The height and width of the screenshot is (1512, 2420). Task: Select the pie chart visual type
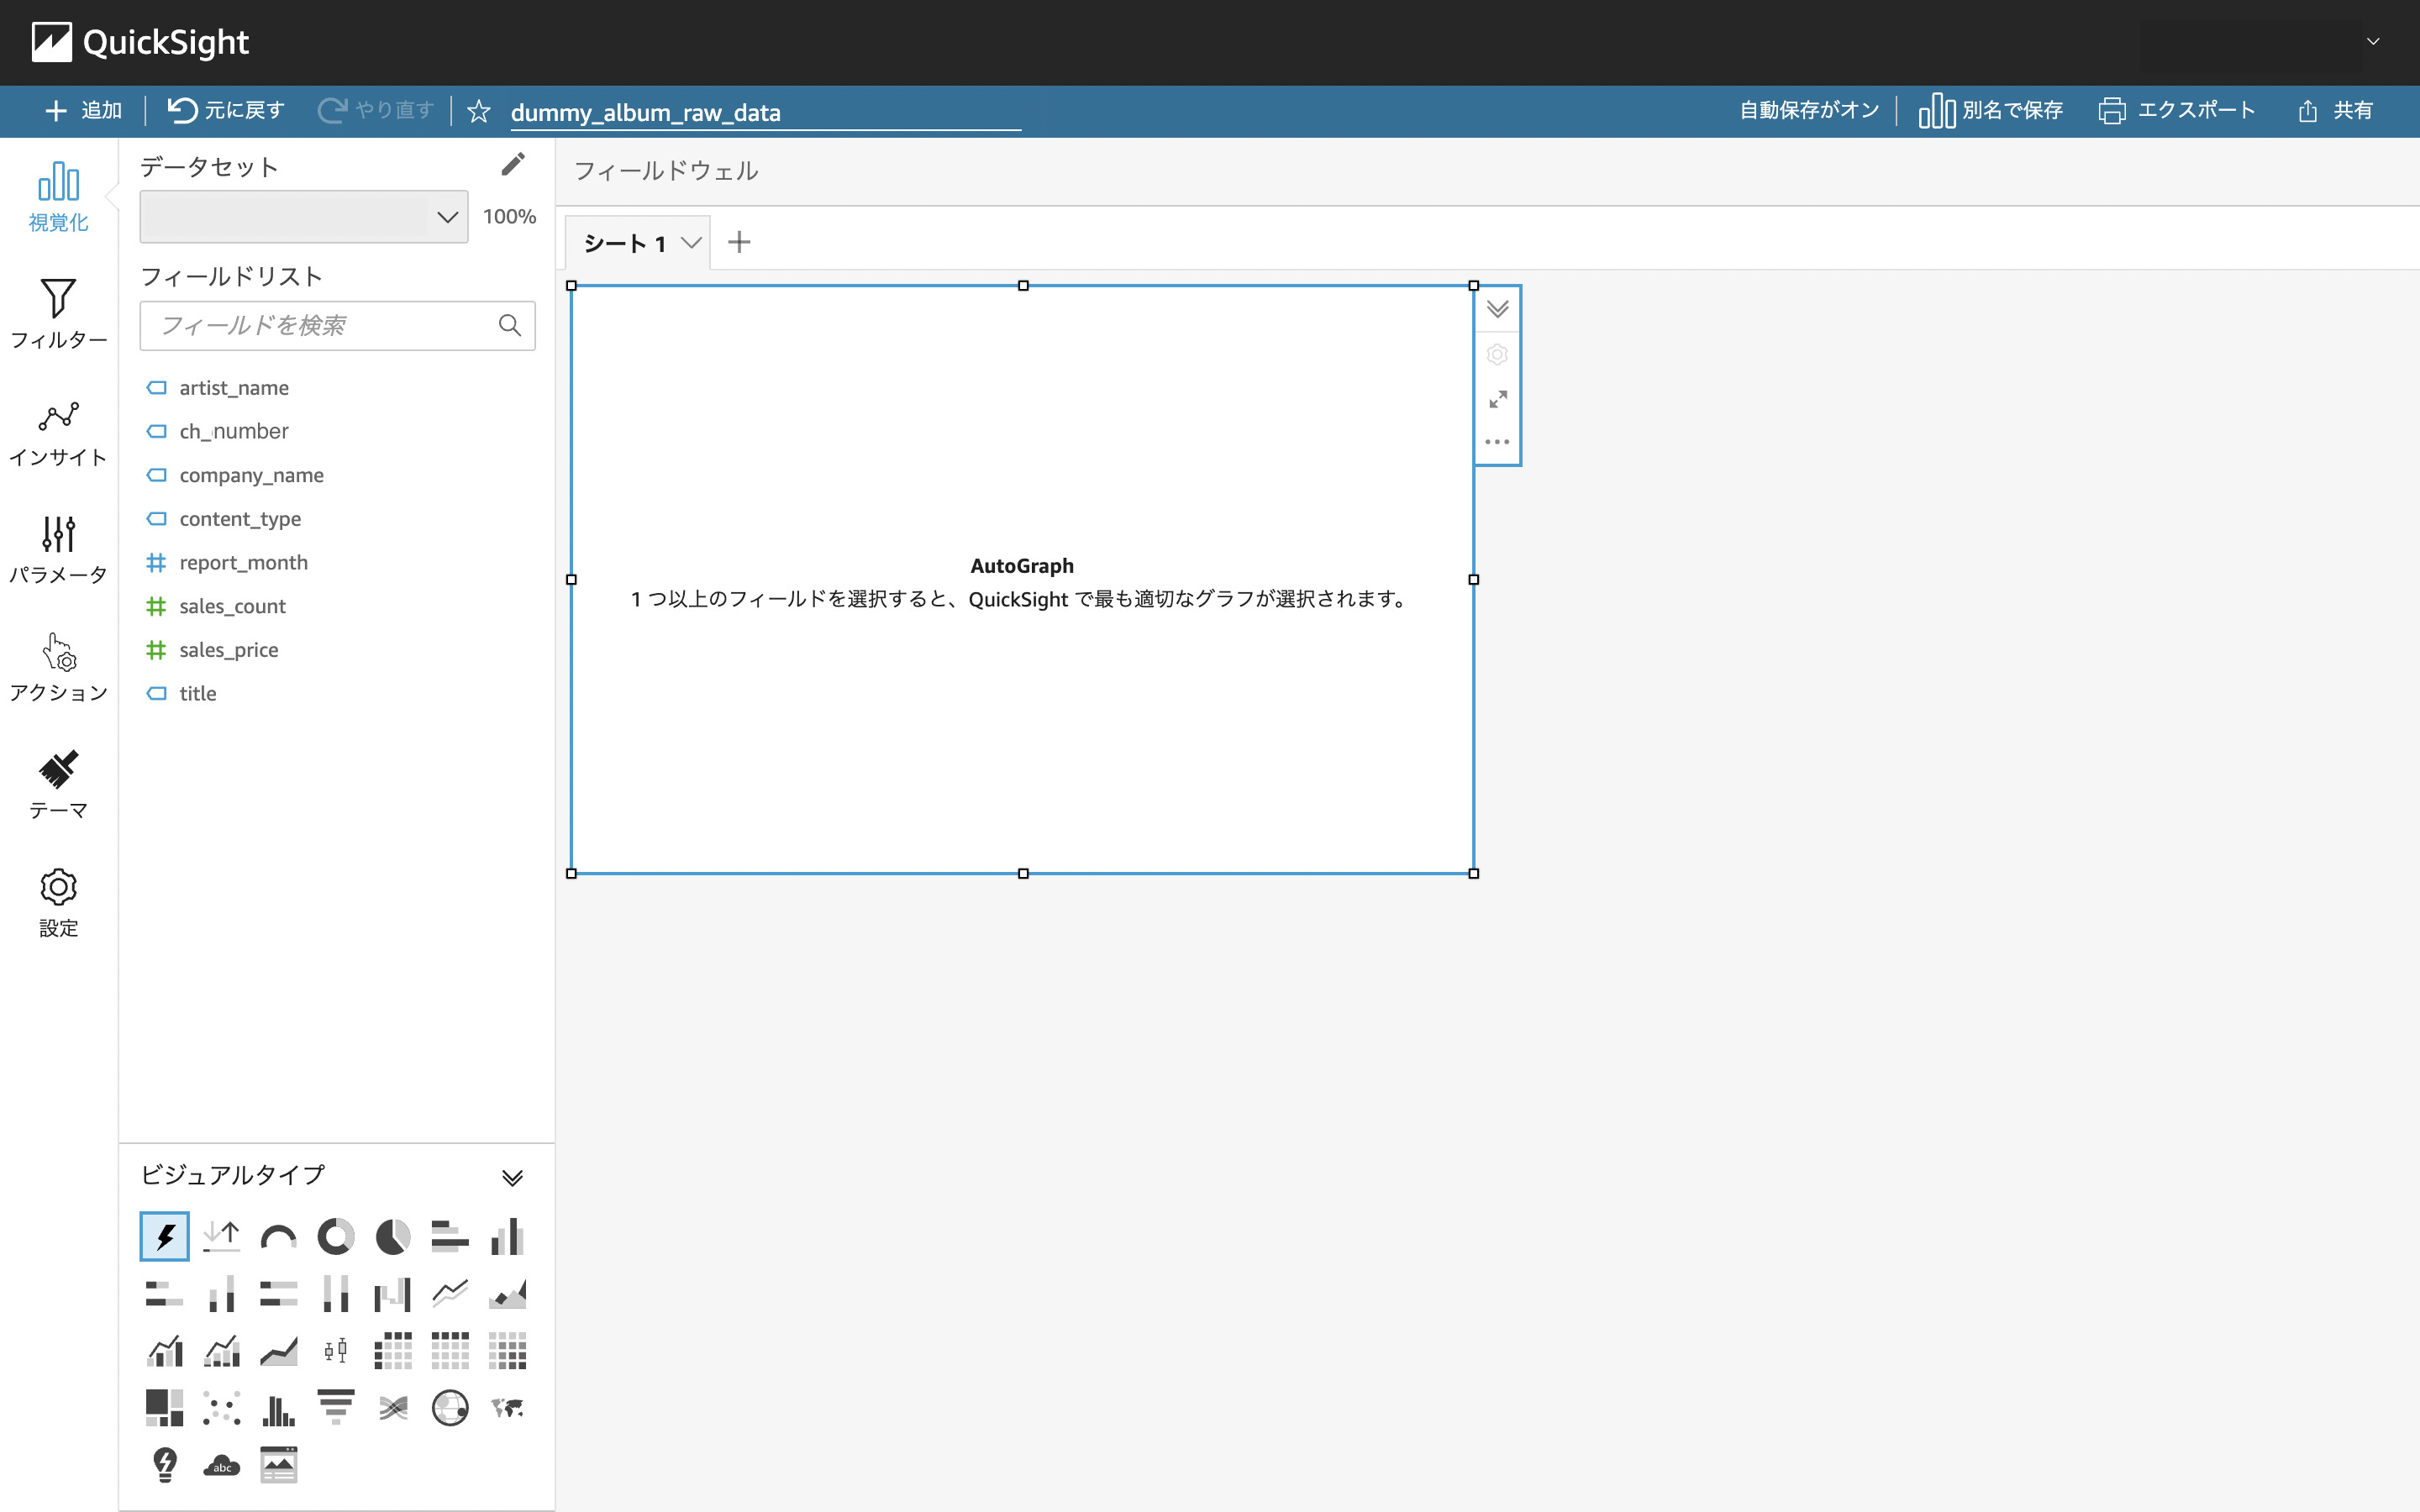392,1237
